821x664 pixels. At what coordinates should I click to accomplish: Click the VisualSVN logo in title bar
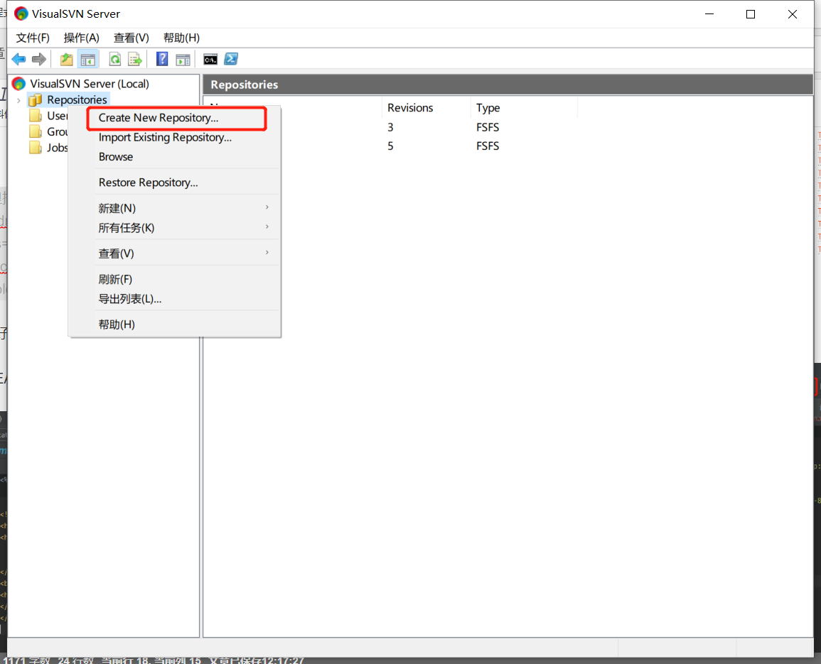21,13
